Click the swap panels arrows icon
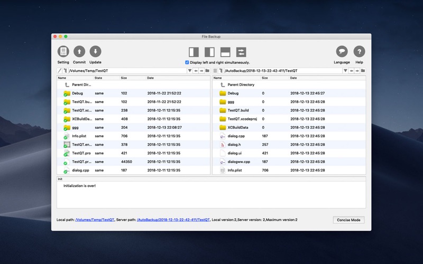This screenshot has height=264, width=423. pos(241,52)
